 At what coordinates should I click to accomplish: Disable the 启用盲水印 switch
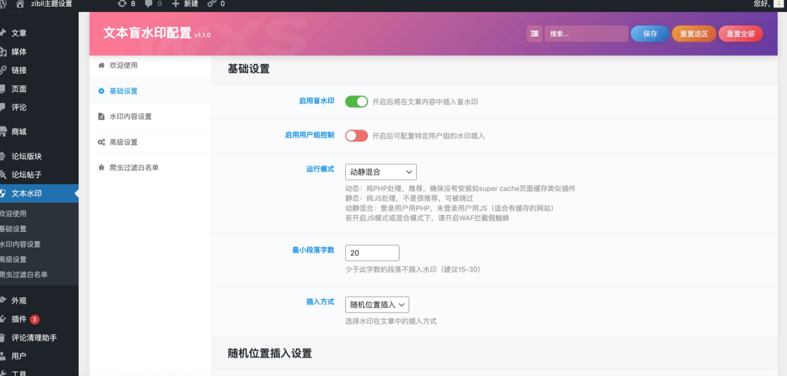[x=357, y=102]
